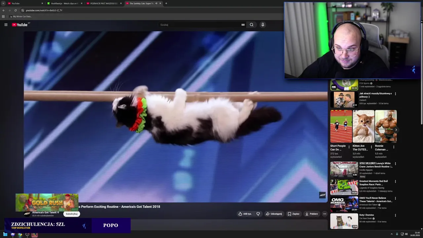The height and width of the screenshot is (238, 423).
Task: Start voice search with microphone icon
Action: [263, 25]
